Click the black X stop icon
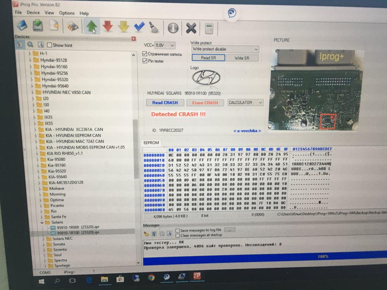This screenshot has width=387, height=290. 191,28
